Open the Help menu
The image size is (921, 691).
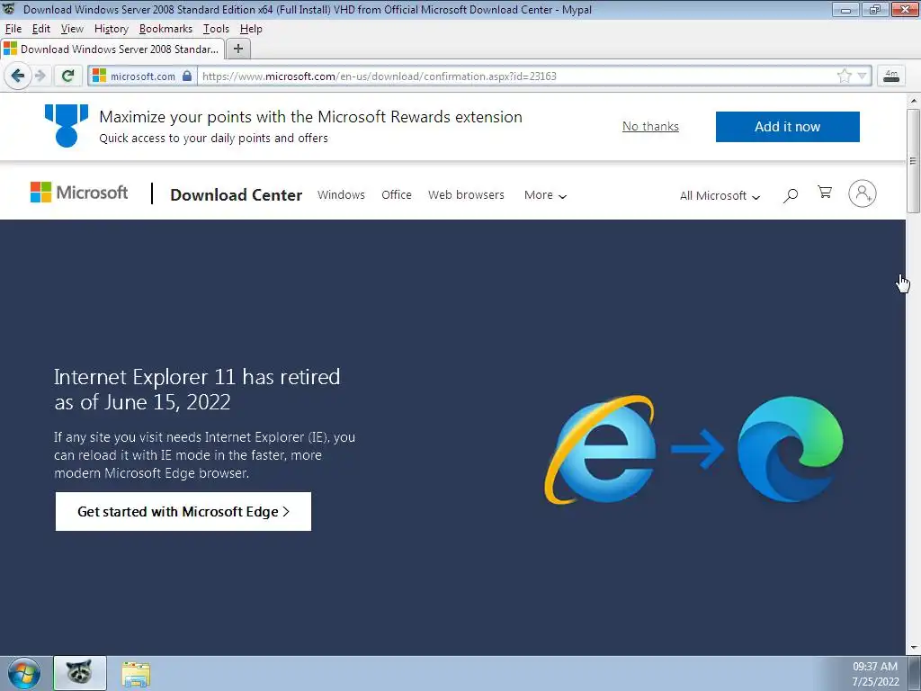[251, 29]
